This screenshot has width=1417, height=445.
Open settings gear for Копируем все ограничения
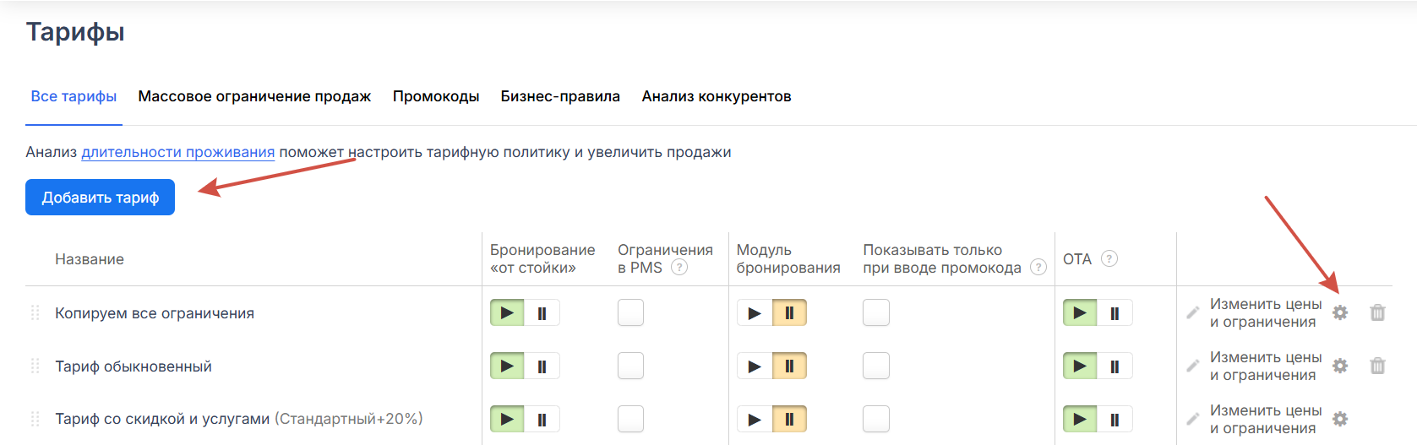1340,312
